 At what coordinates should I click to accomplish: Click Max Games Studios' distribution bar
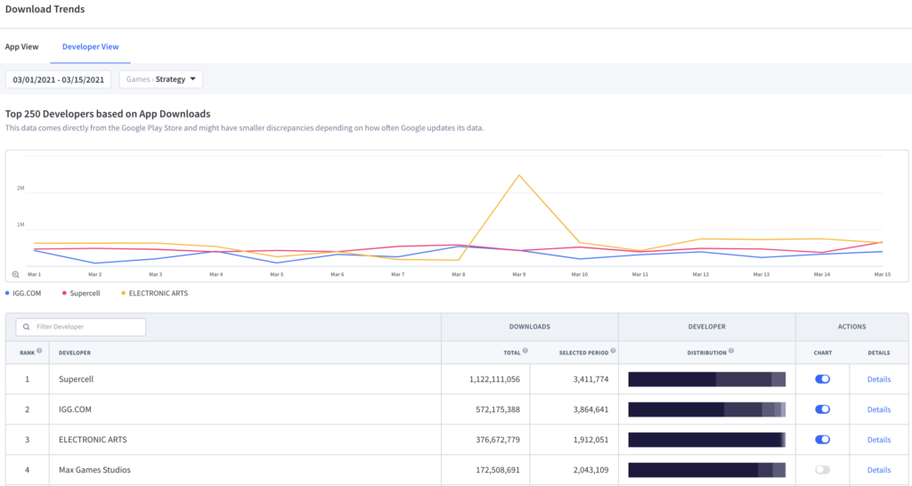point(706,470)
